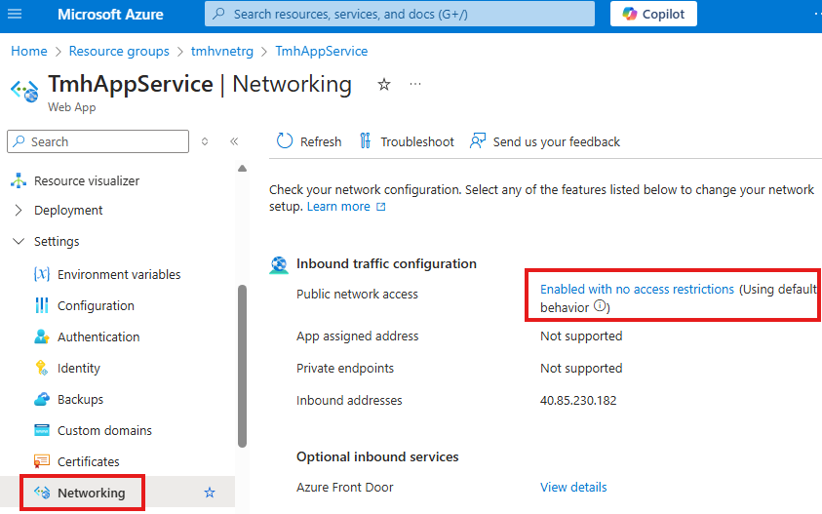Click the Troubleshoot wrench icon
Viewport: 822px width, 514px height.
point(366,140)
